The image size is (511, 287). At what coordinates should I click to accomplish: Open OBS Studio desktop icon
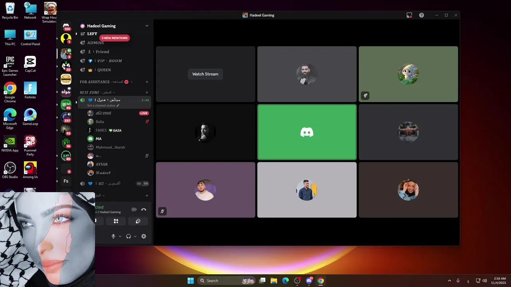pos(10,170)
